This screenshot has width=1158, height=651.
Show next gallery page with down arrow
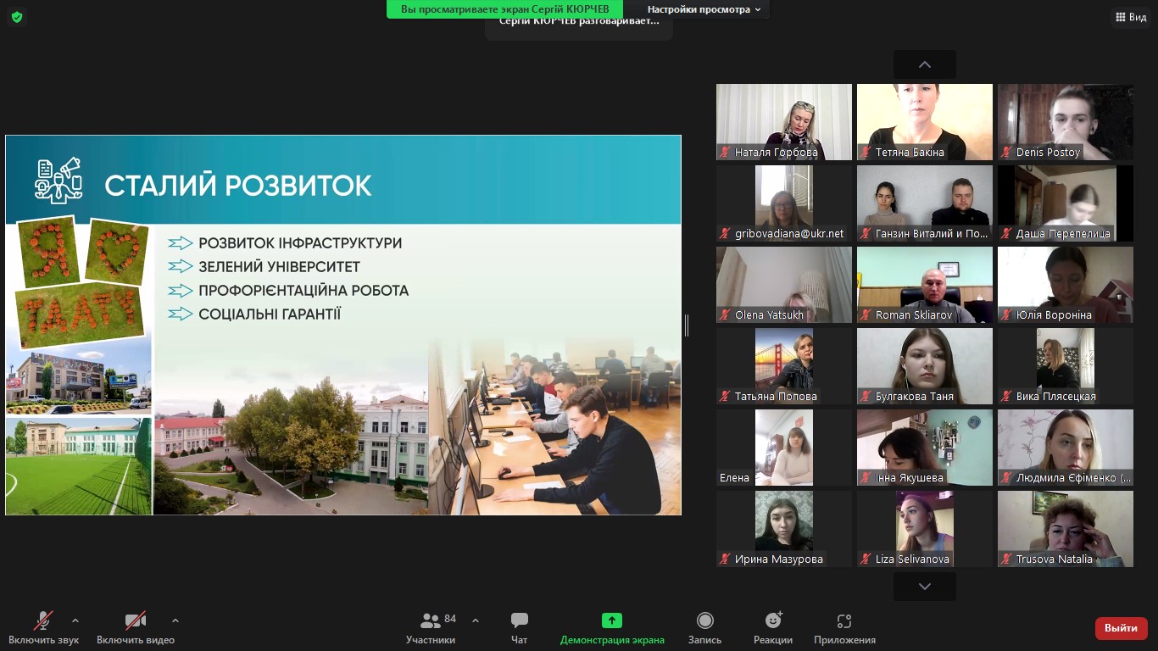point(925,587)
